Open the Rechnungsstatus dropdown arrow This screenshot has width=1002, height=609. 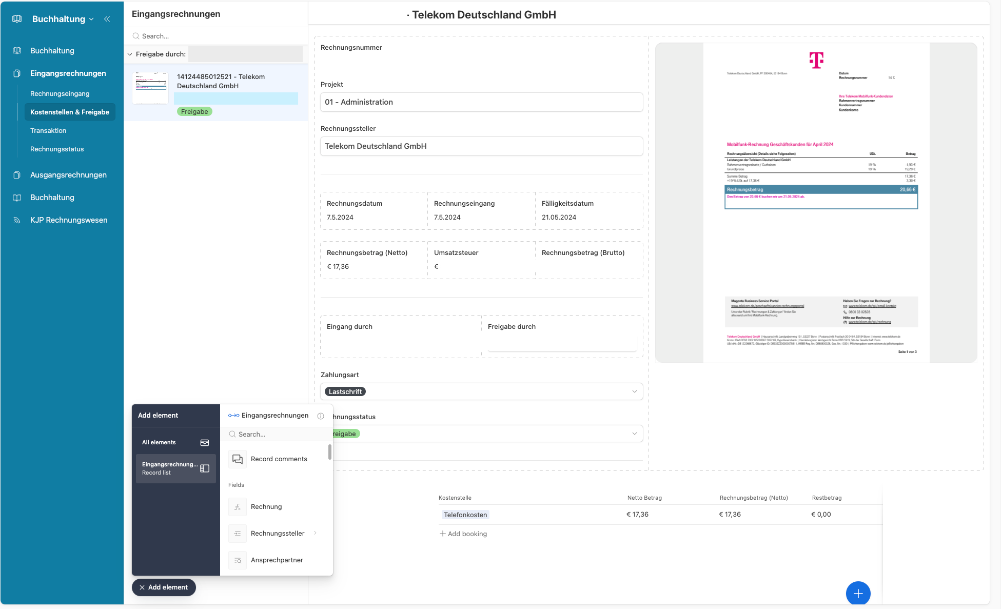pos(635,434)
